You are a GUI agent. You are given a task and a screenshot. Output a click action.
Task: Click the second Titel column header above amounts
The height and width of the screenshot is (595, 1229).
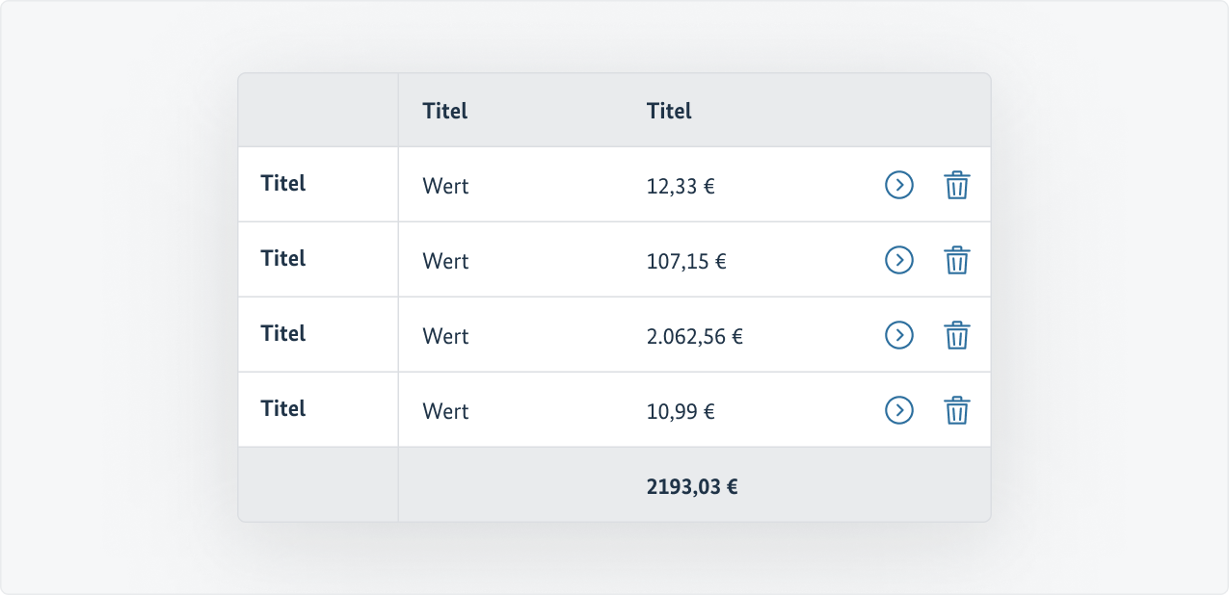(669, 111)
